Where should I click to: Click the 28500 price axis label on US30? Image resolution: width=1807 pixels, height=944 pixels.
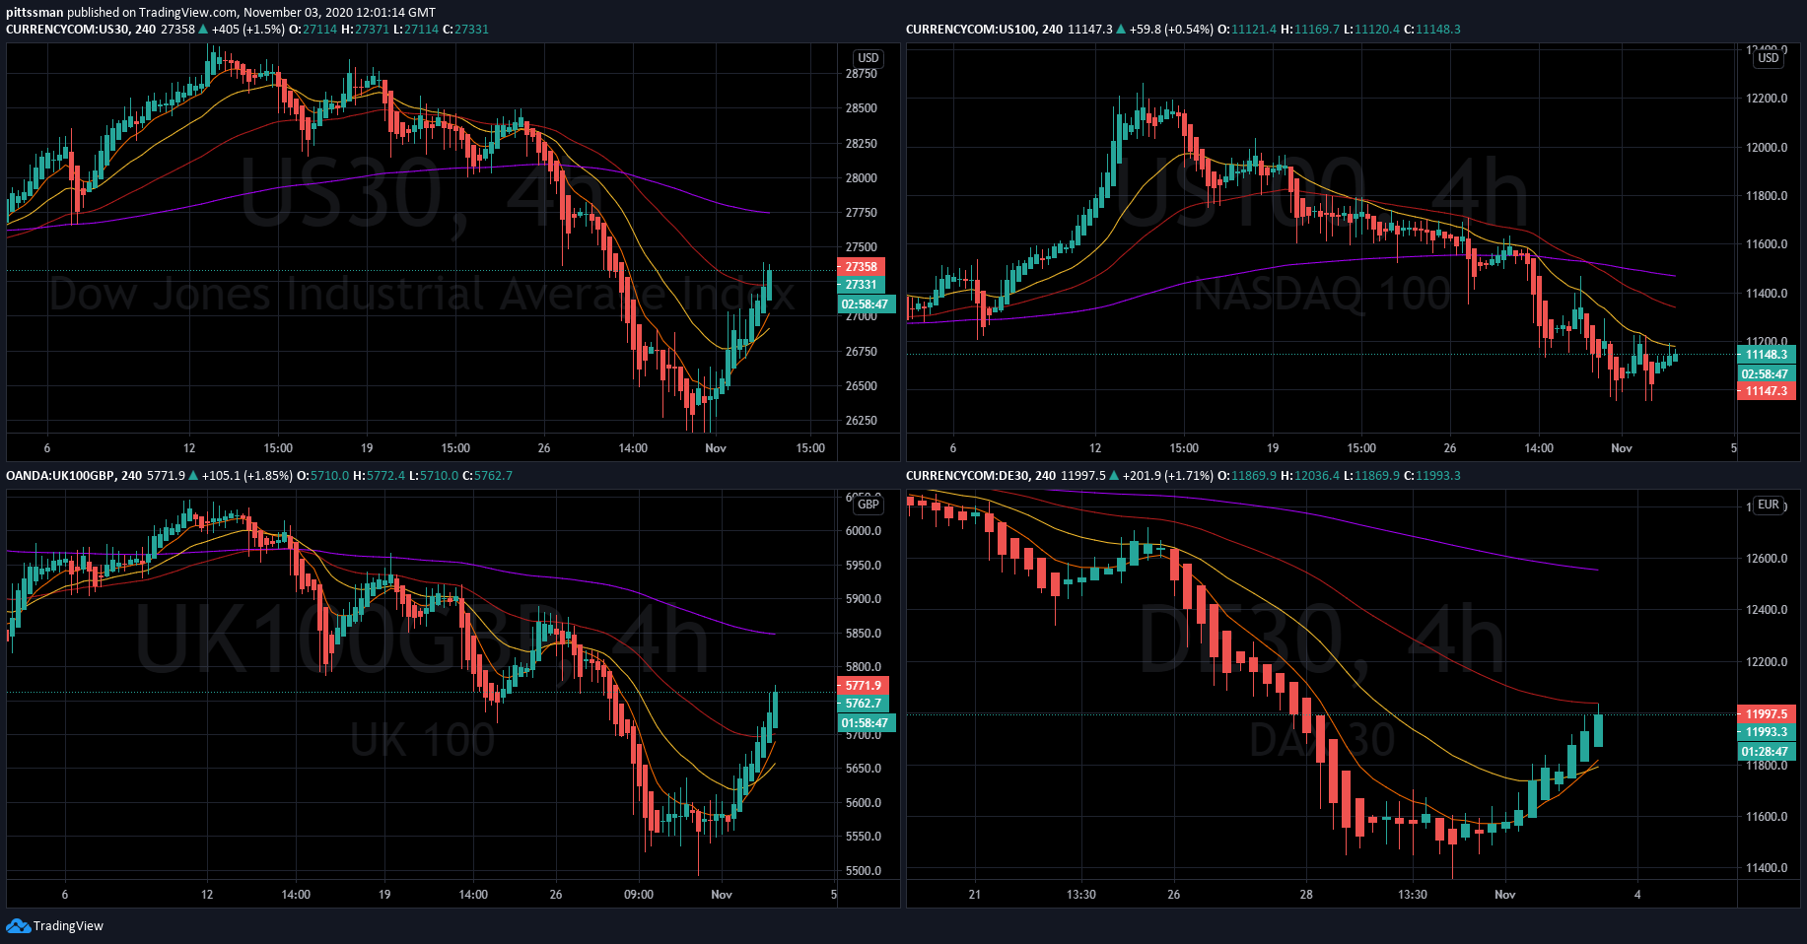pyautogui.click(x=862, y=108)
